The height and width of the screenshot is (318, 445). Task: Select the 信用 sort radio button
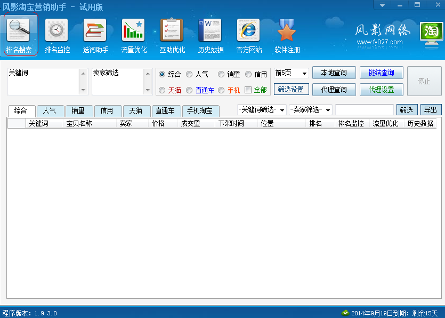pyautogui.click(x=248, y=74)
